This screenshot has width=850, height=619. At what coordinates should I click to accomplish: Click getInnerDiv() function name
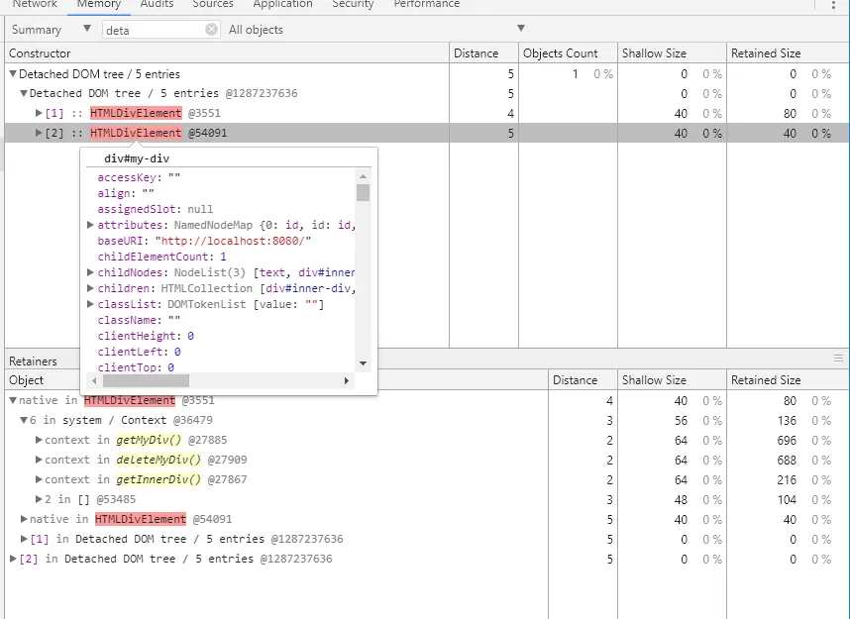coord(159,479)
